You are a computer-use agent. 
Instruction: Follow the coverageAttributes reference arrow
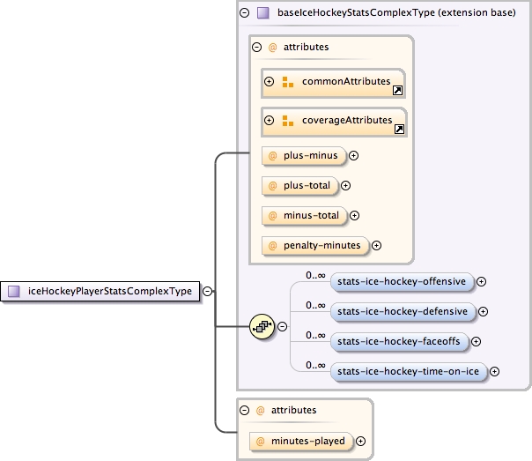pyautogui.click(x=399, y=129)
